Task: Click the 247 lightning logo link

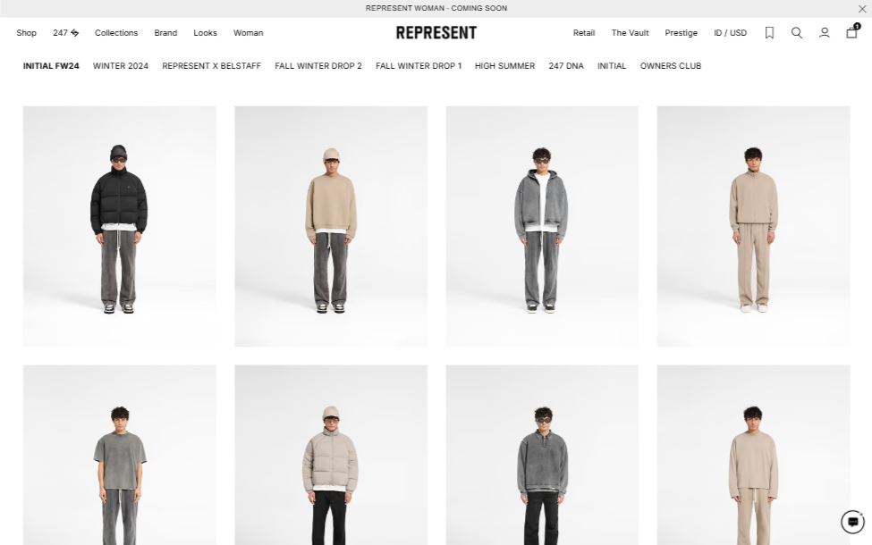Action: (65, 33)
